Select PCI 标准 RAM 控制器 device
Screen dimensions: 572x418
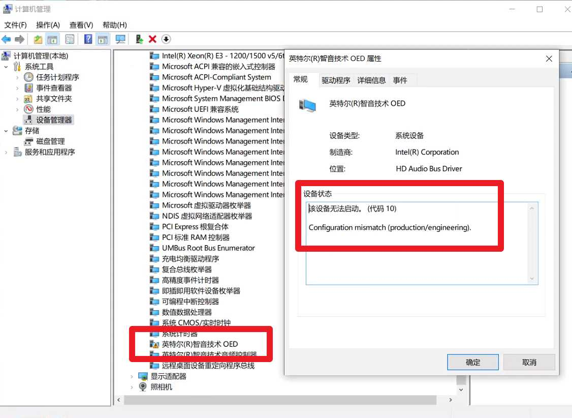pyautogui.click(x=196, y=237)
